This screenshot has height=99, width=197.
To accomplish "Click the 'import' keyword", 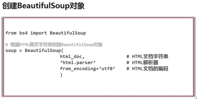I will pyautogui.click(x=39, y=33).
